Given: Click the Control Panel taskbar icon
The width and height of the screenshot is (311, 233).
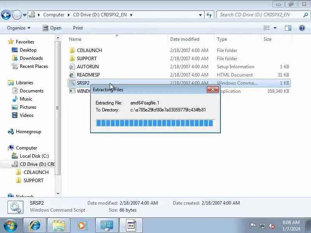Looking at the screenshot, I should tap(107, 225).
